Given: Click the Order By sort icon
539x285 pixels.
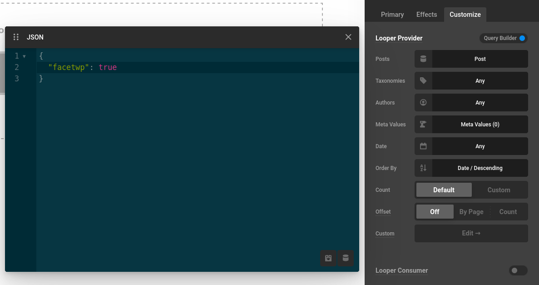Looking at the screenshot, I should pyautogui.click(x=423, y=168).
